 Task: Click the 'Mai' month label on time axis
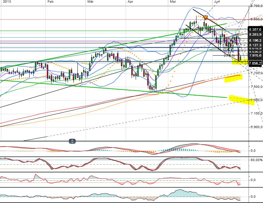click(x=173, y=2)
